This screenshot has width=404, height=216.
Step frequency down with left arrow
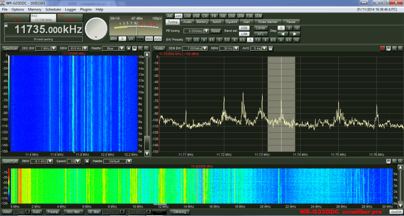(282, 34)
